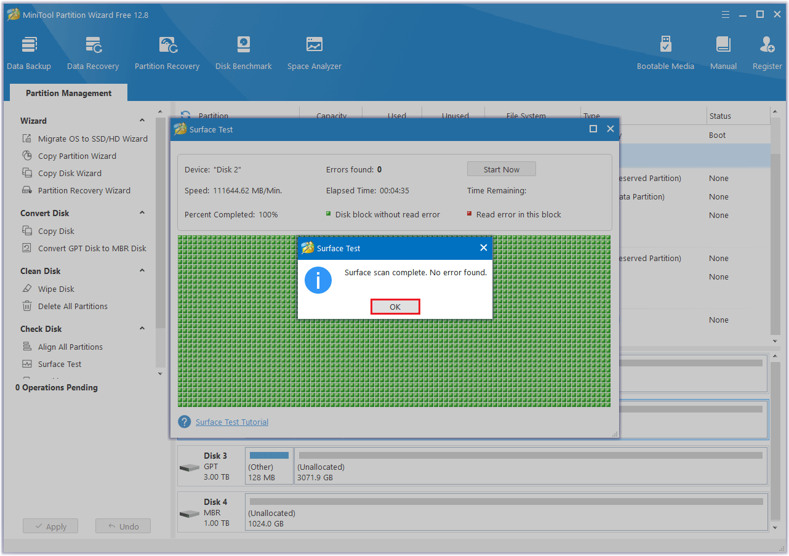Click 'Read error in this block' legend

[x=515, y=214]
